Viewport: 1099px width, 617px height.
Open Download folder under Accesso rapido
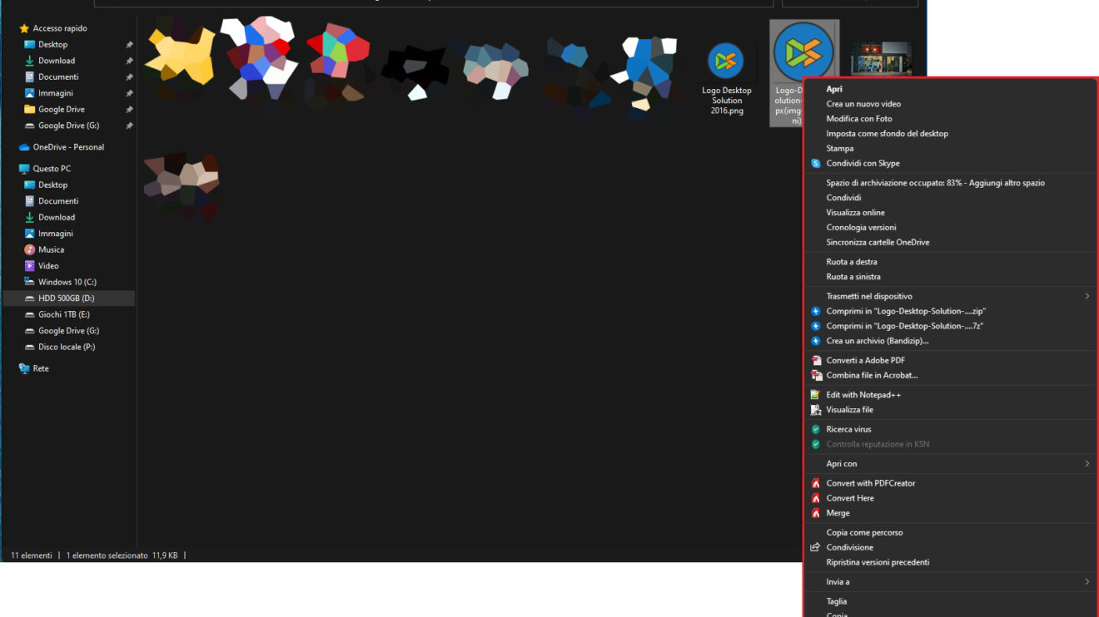click(x=57, y=61)
